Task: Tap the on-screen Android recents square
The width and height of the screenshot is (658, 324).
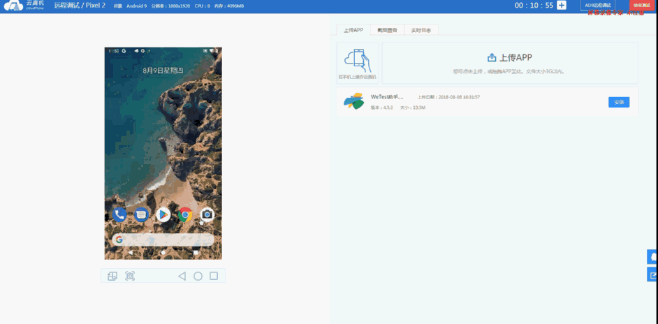Action: pos(196,253)
